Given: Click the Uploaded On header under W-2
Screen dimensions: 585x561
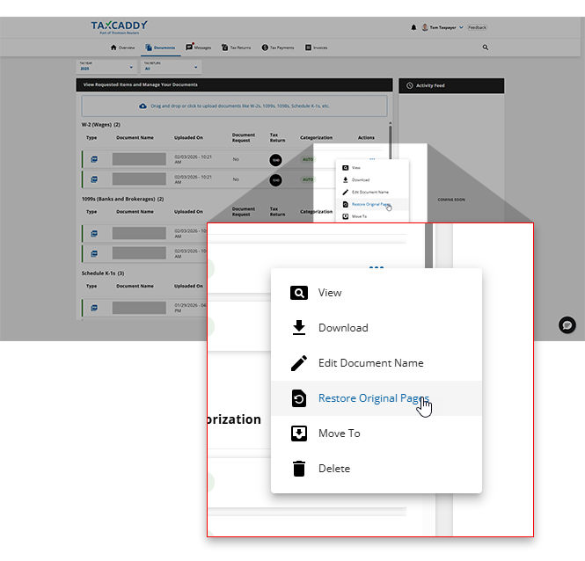Looking at the screenshot, I should point(189,138).
